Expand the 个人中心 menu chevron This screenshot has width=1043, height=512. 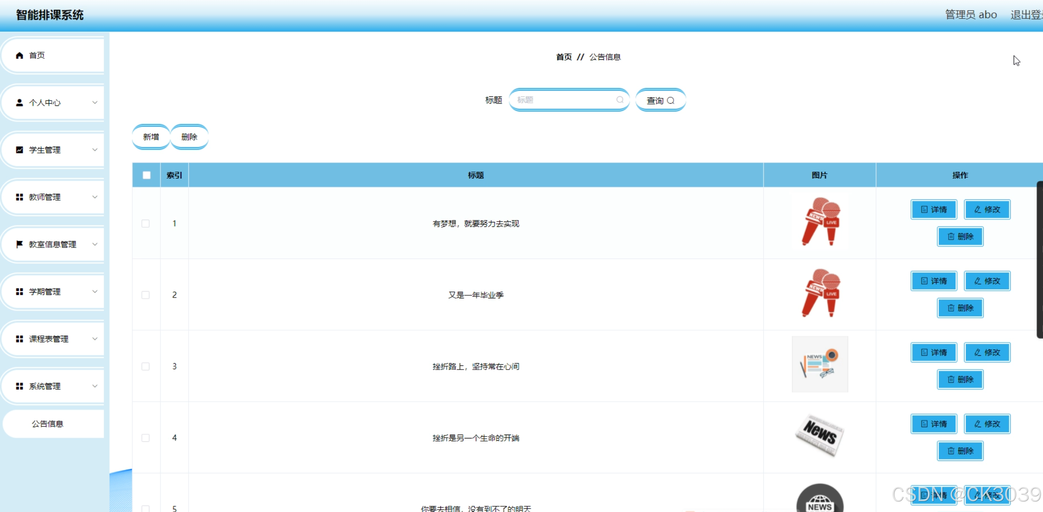tap(95, 103)
